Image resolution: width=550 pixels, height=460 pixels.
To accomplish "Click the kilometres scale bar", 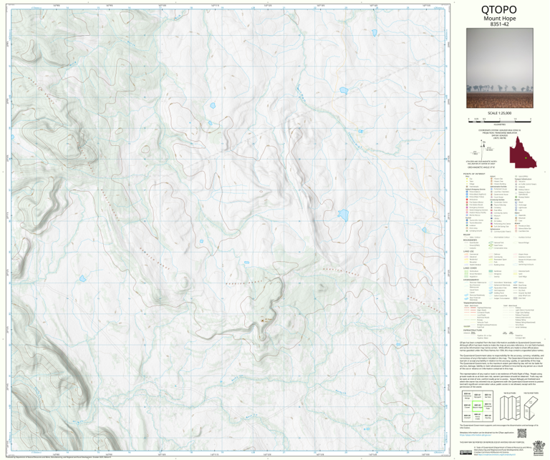I will click(x=499, y=120).
